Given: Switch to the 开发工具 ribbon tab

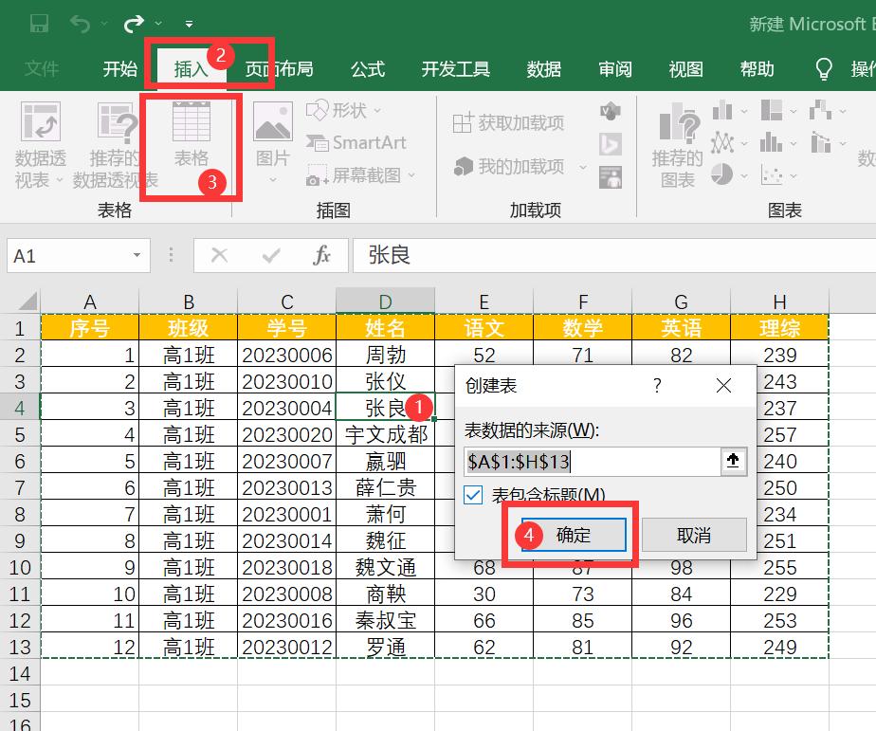Looking at the screenshot, I should point(456,69).
